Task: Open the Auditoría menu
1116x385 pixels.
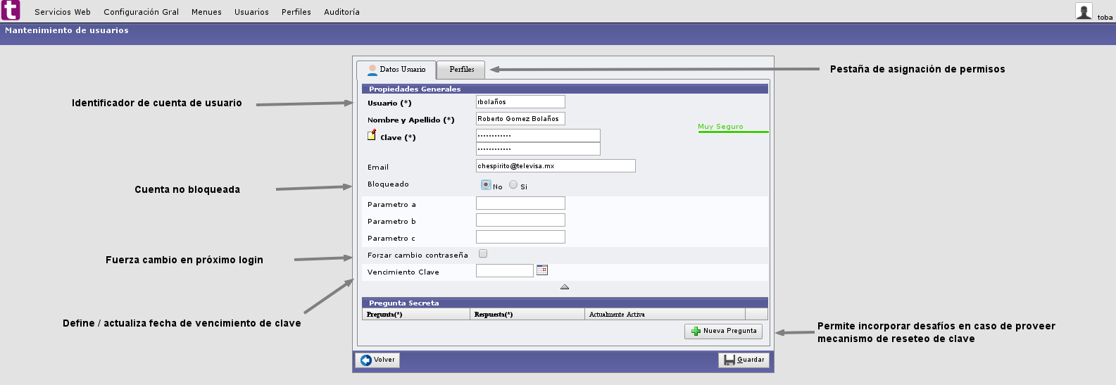Action: tap(341, 12)
